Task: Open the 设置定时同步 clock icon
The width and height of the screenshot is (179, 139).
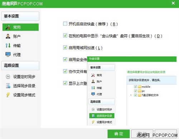Action: 8,77
